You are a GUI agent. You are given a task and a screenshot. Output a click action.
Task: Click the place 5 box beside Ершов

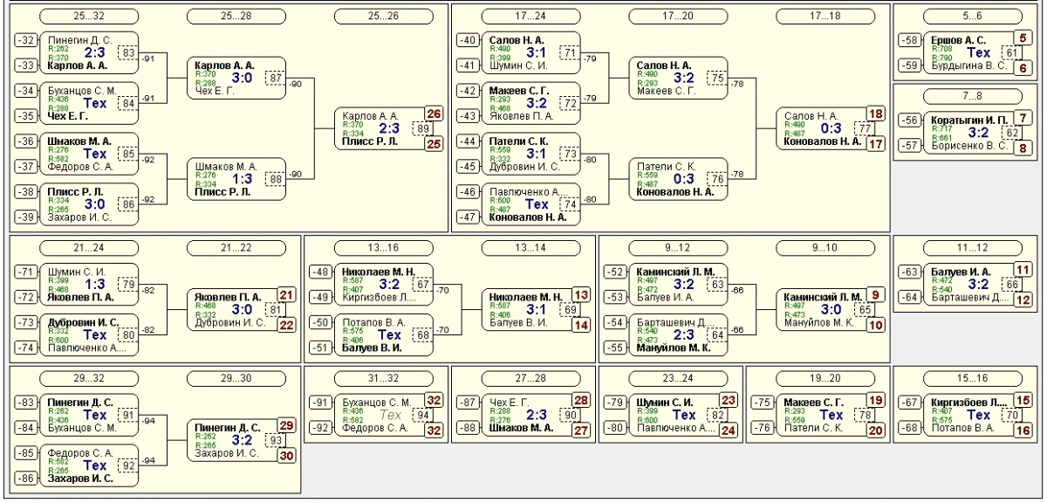pos(1023,38)
